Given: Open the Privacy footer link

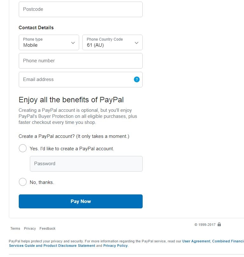Looking at the screenshot, I should pos(30,228).
